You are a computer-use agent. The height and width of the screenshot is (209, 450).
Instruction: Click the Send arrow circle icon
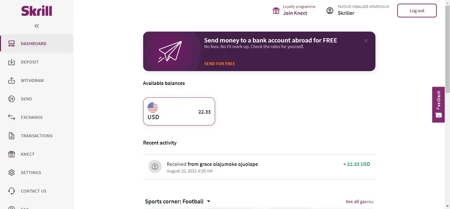pyautogui.click(x=12, y=99)
